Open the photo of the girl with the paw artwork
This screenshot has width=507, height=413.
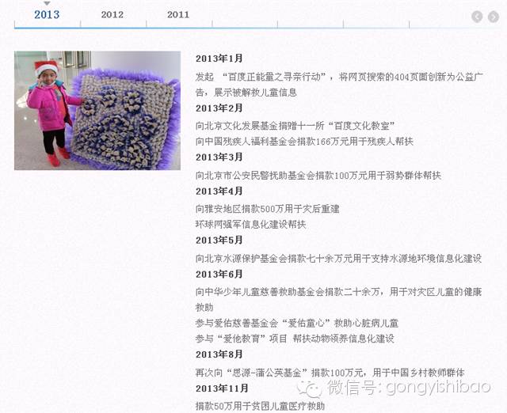tap(97, 111)
